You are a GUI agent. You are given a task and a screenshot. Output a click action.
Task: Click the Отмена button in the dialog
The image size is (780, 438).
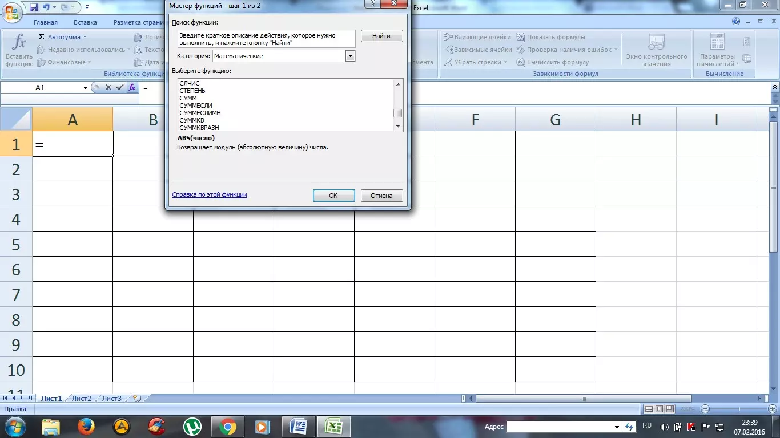coord(381,196)
